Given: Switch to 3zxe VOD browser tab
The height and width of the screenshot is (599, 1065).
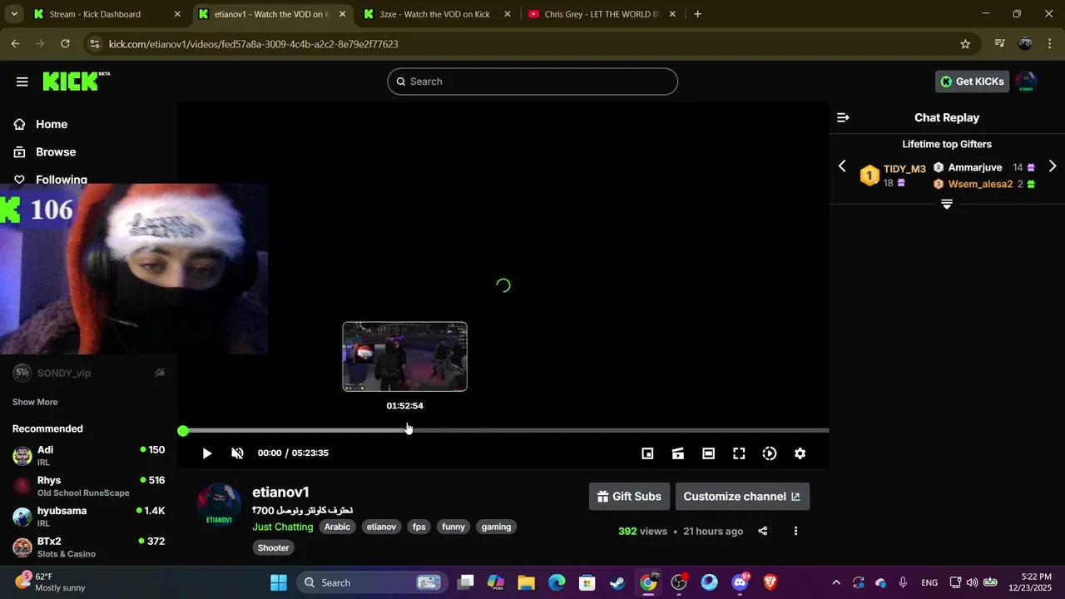Looking at the screenshot, I should [x=437, y=14].
